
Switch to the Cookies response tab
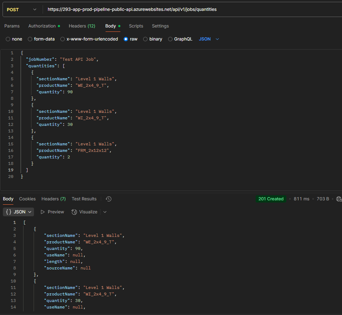(27, 199)
